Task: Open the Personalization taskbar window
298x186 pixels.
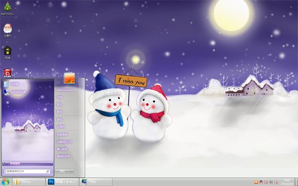Action: pos(96,182)
